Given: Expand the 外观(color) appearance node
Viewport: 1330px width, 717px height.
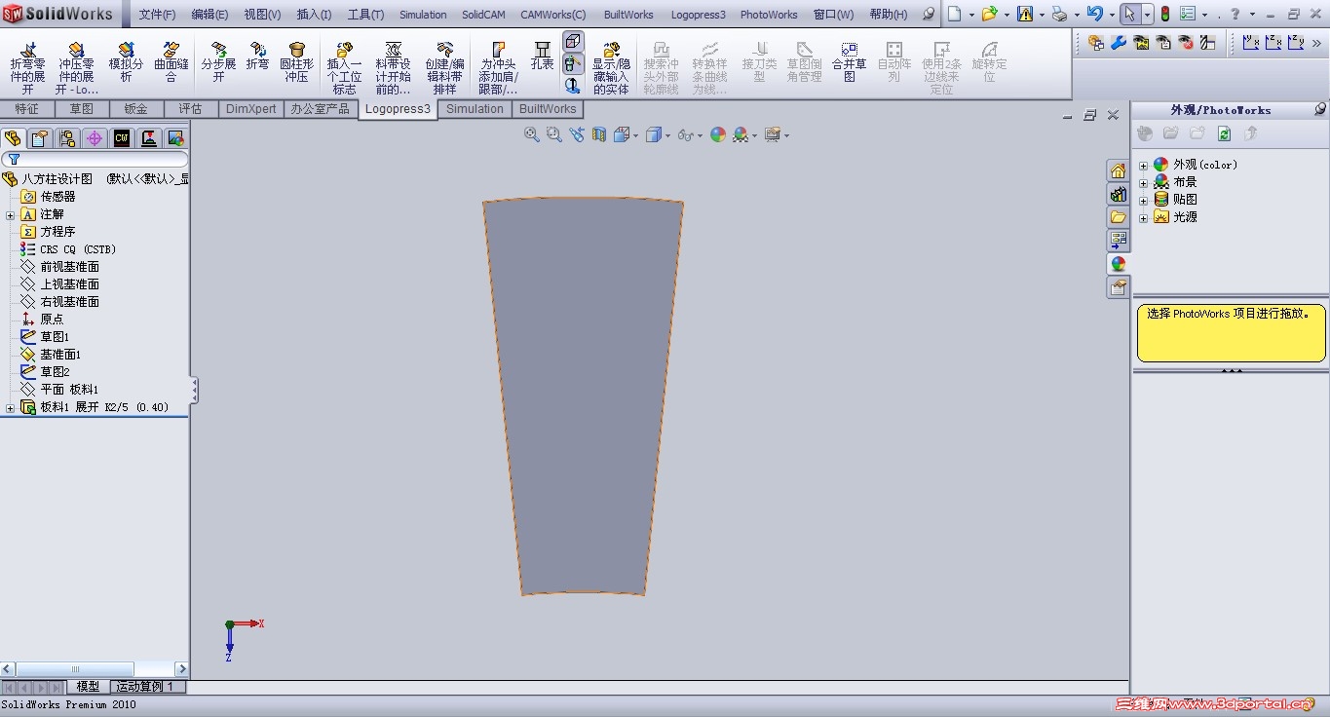Looking at the screenshot, I should tap(1144, 165).
